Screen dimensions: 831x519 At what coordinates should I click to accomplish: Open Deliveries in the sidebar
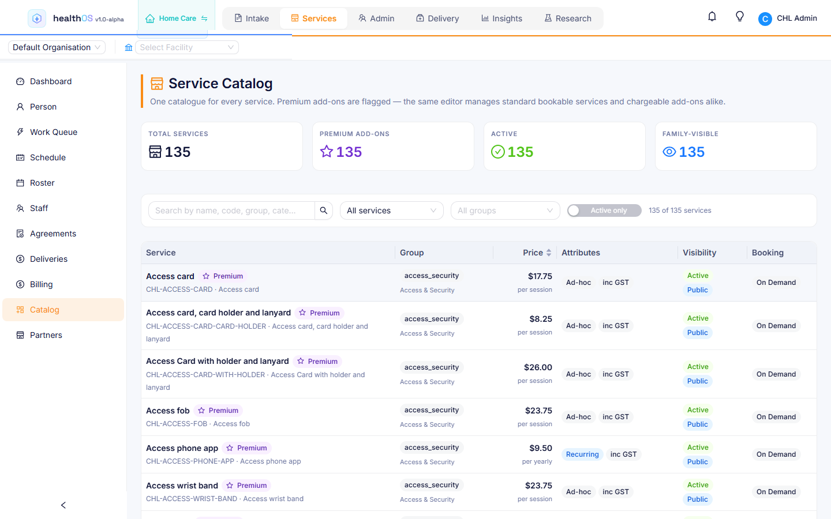63,259
